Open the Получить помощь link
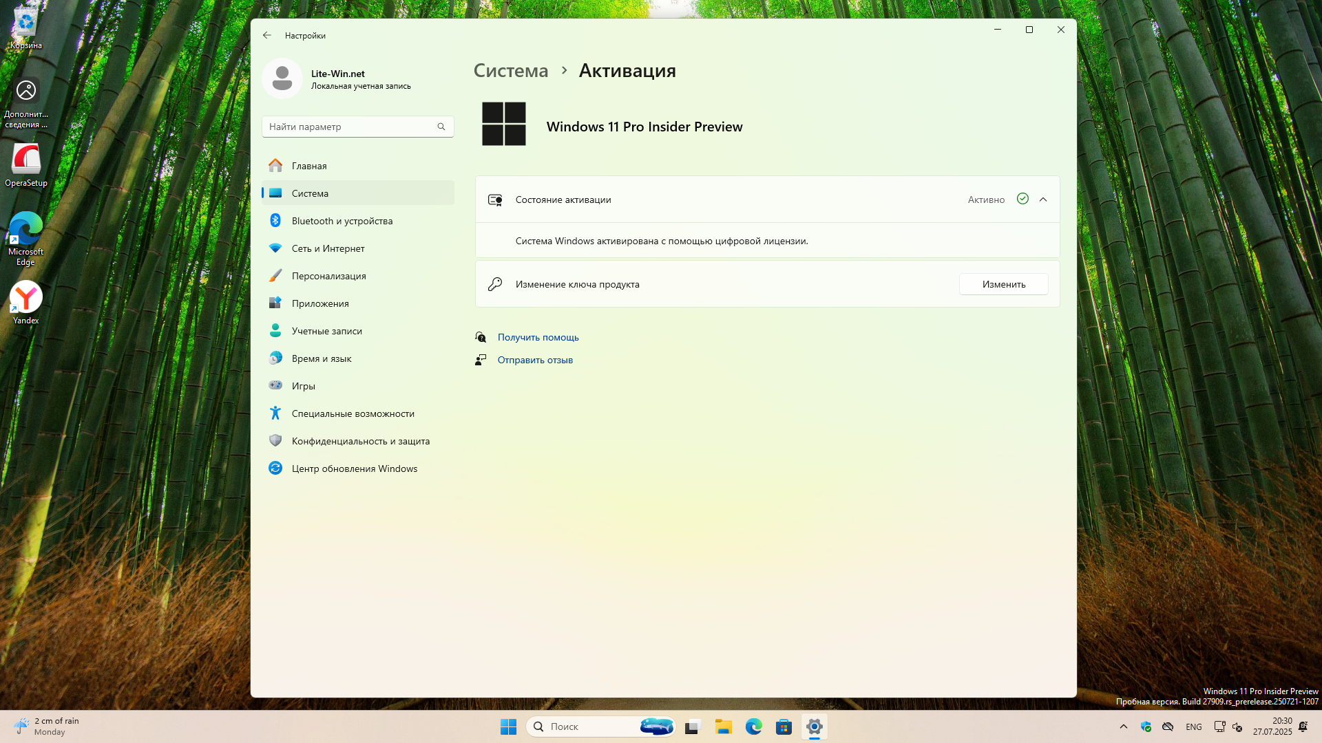Screen dimensions: 1322x743 (x=538, y=337)
